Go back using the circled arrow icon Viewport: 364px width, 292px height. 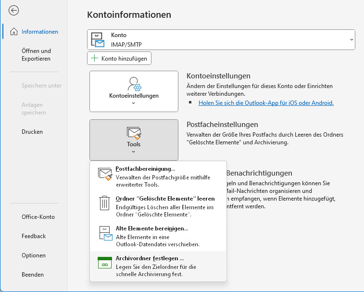tap(13, 11)
